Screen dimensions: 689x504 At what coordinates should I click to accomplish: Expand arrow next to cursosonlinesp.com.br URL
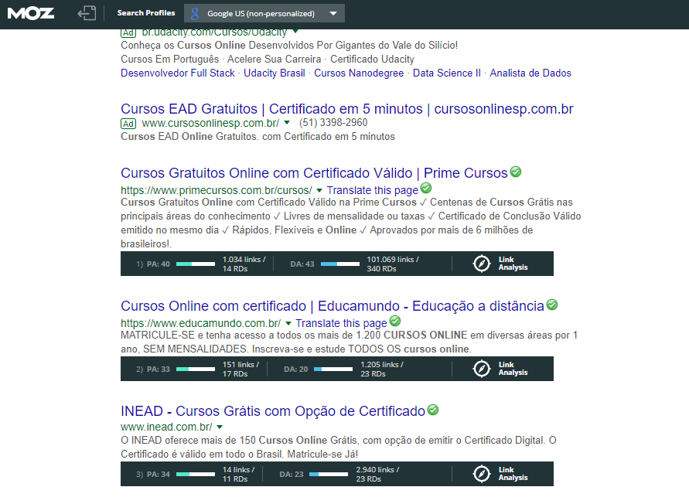pyautogui.click(x=287, y=123)
